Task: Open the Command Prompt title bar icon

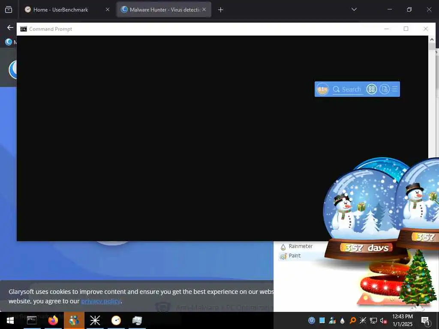Action: (x=24, y=29)
